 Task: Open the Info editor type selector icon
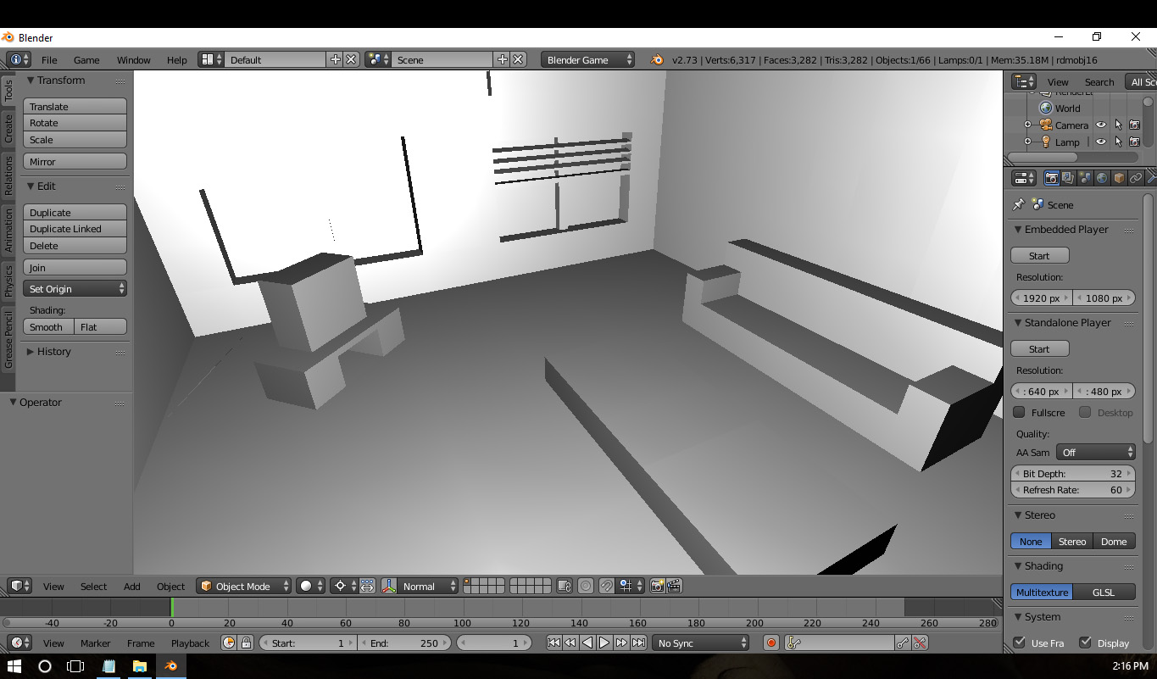[x=19, y=59]
